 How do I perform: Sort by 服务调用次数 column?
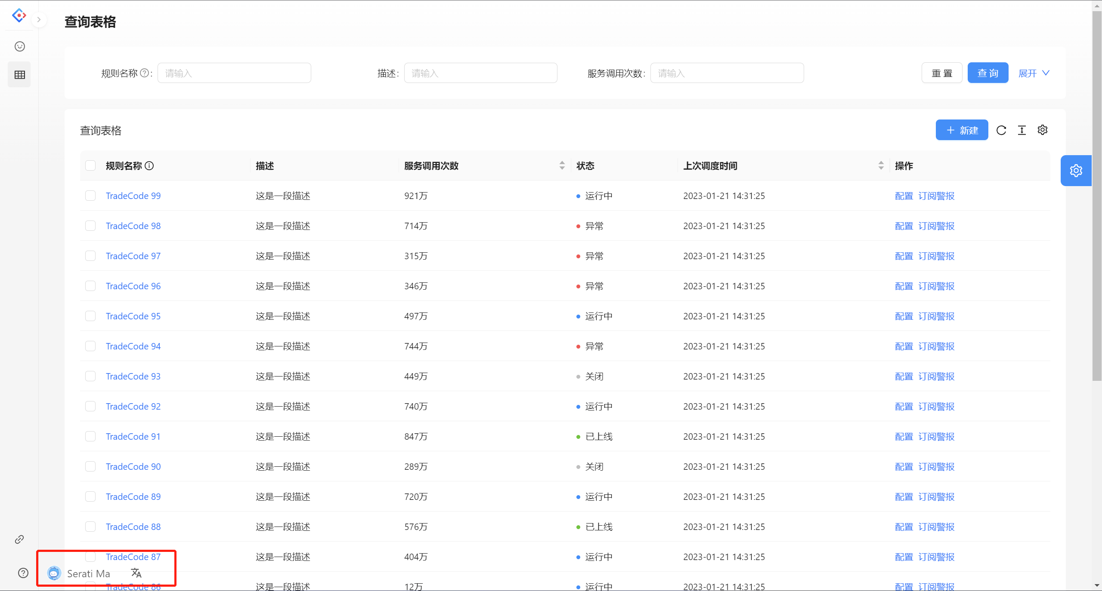[562, 165]
